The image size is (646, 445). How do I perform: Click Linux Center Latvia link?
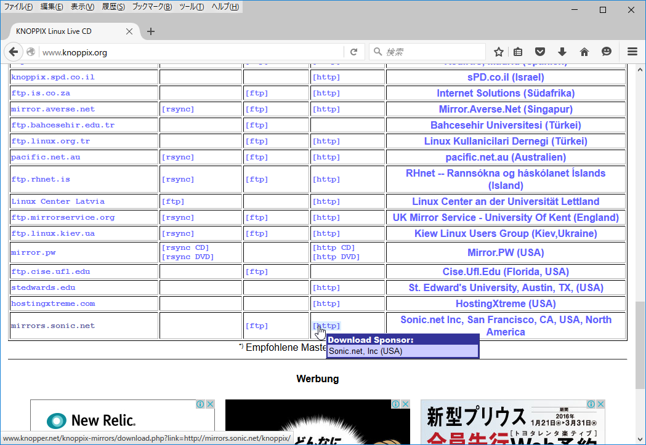(58, 202)
